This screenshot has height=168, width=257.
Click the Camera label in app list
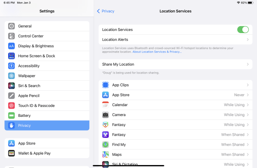coord(119,115)
